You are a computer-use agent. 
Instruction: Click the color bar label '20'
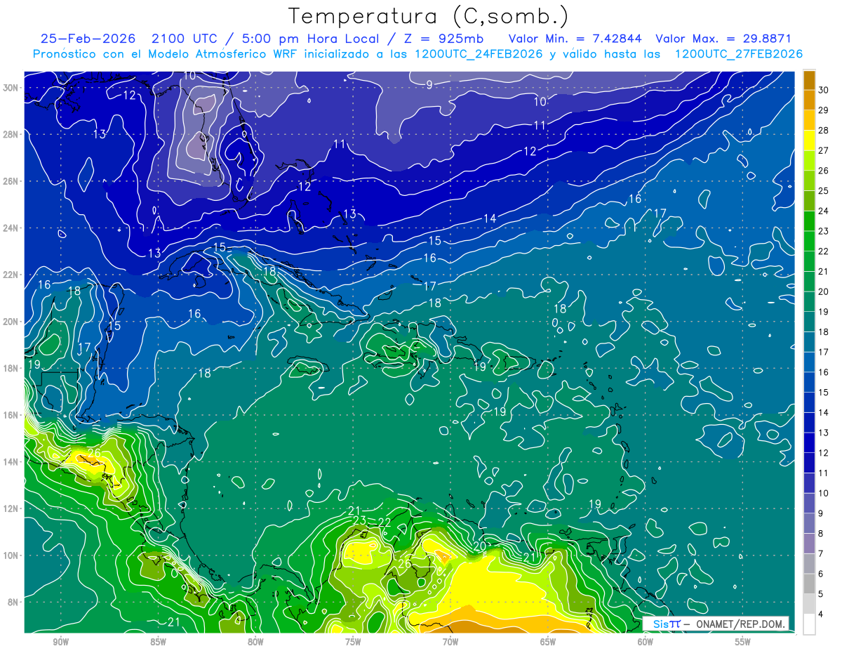[x=824, y=291]
